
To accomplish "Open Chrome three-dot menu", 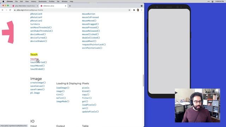I will [142, 10].
